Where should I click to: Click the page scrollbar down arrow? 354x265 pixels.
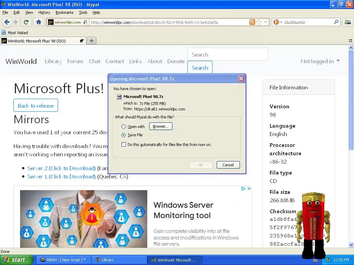[x=351, y=245]
